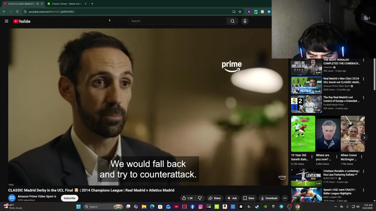Open Juventus channel under Ronaldo video
The height and width of the screenshot is (211, 376).
click(328, 67)
